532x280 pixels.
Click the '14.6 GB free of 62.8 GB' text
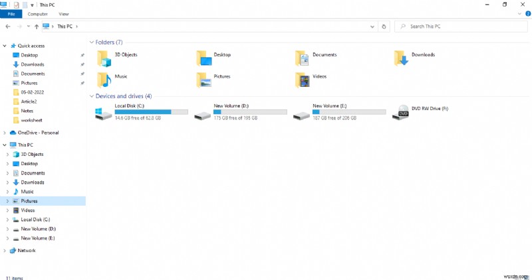[x=138, y=118]
